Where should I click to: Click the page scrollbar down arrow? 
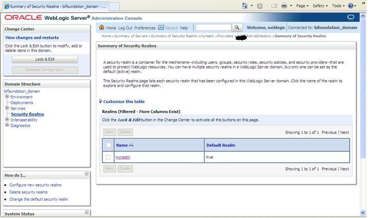[362, 212]
